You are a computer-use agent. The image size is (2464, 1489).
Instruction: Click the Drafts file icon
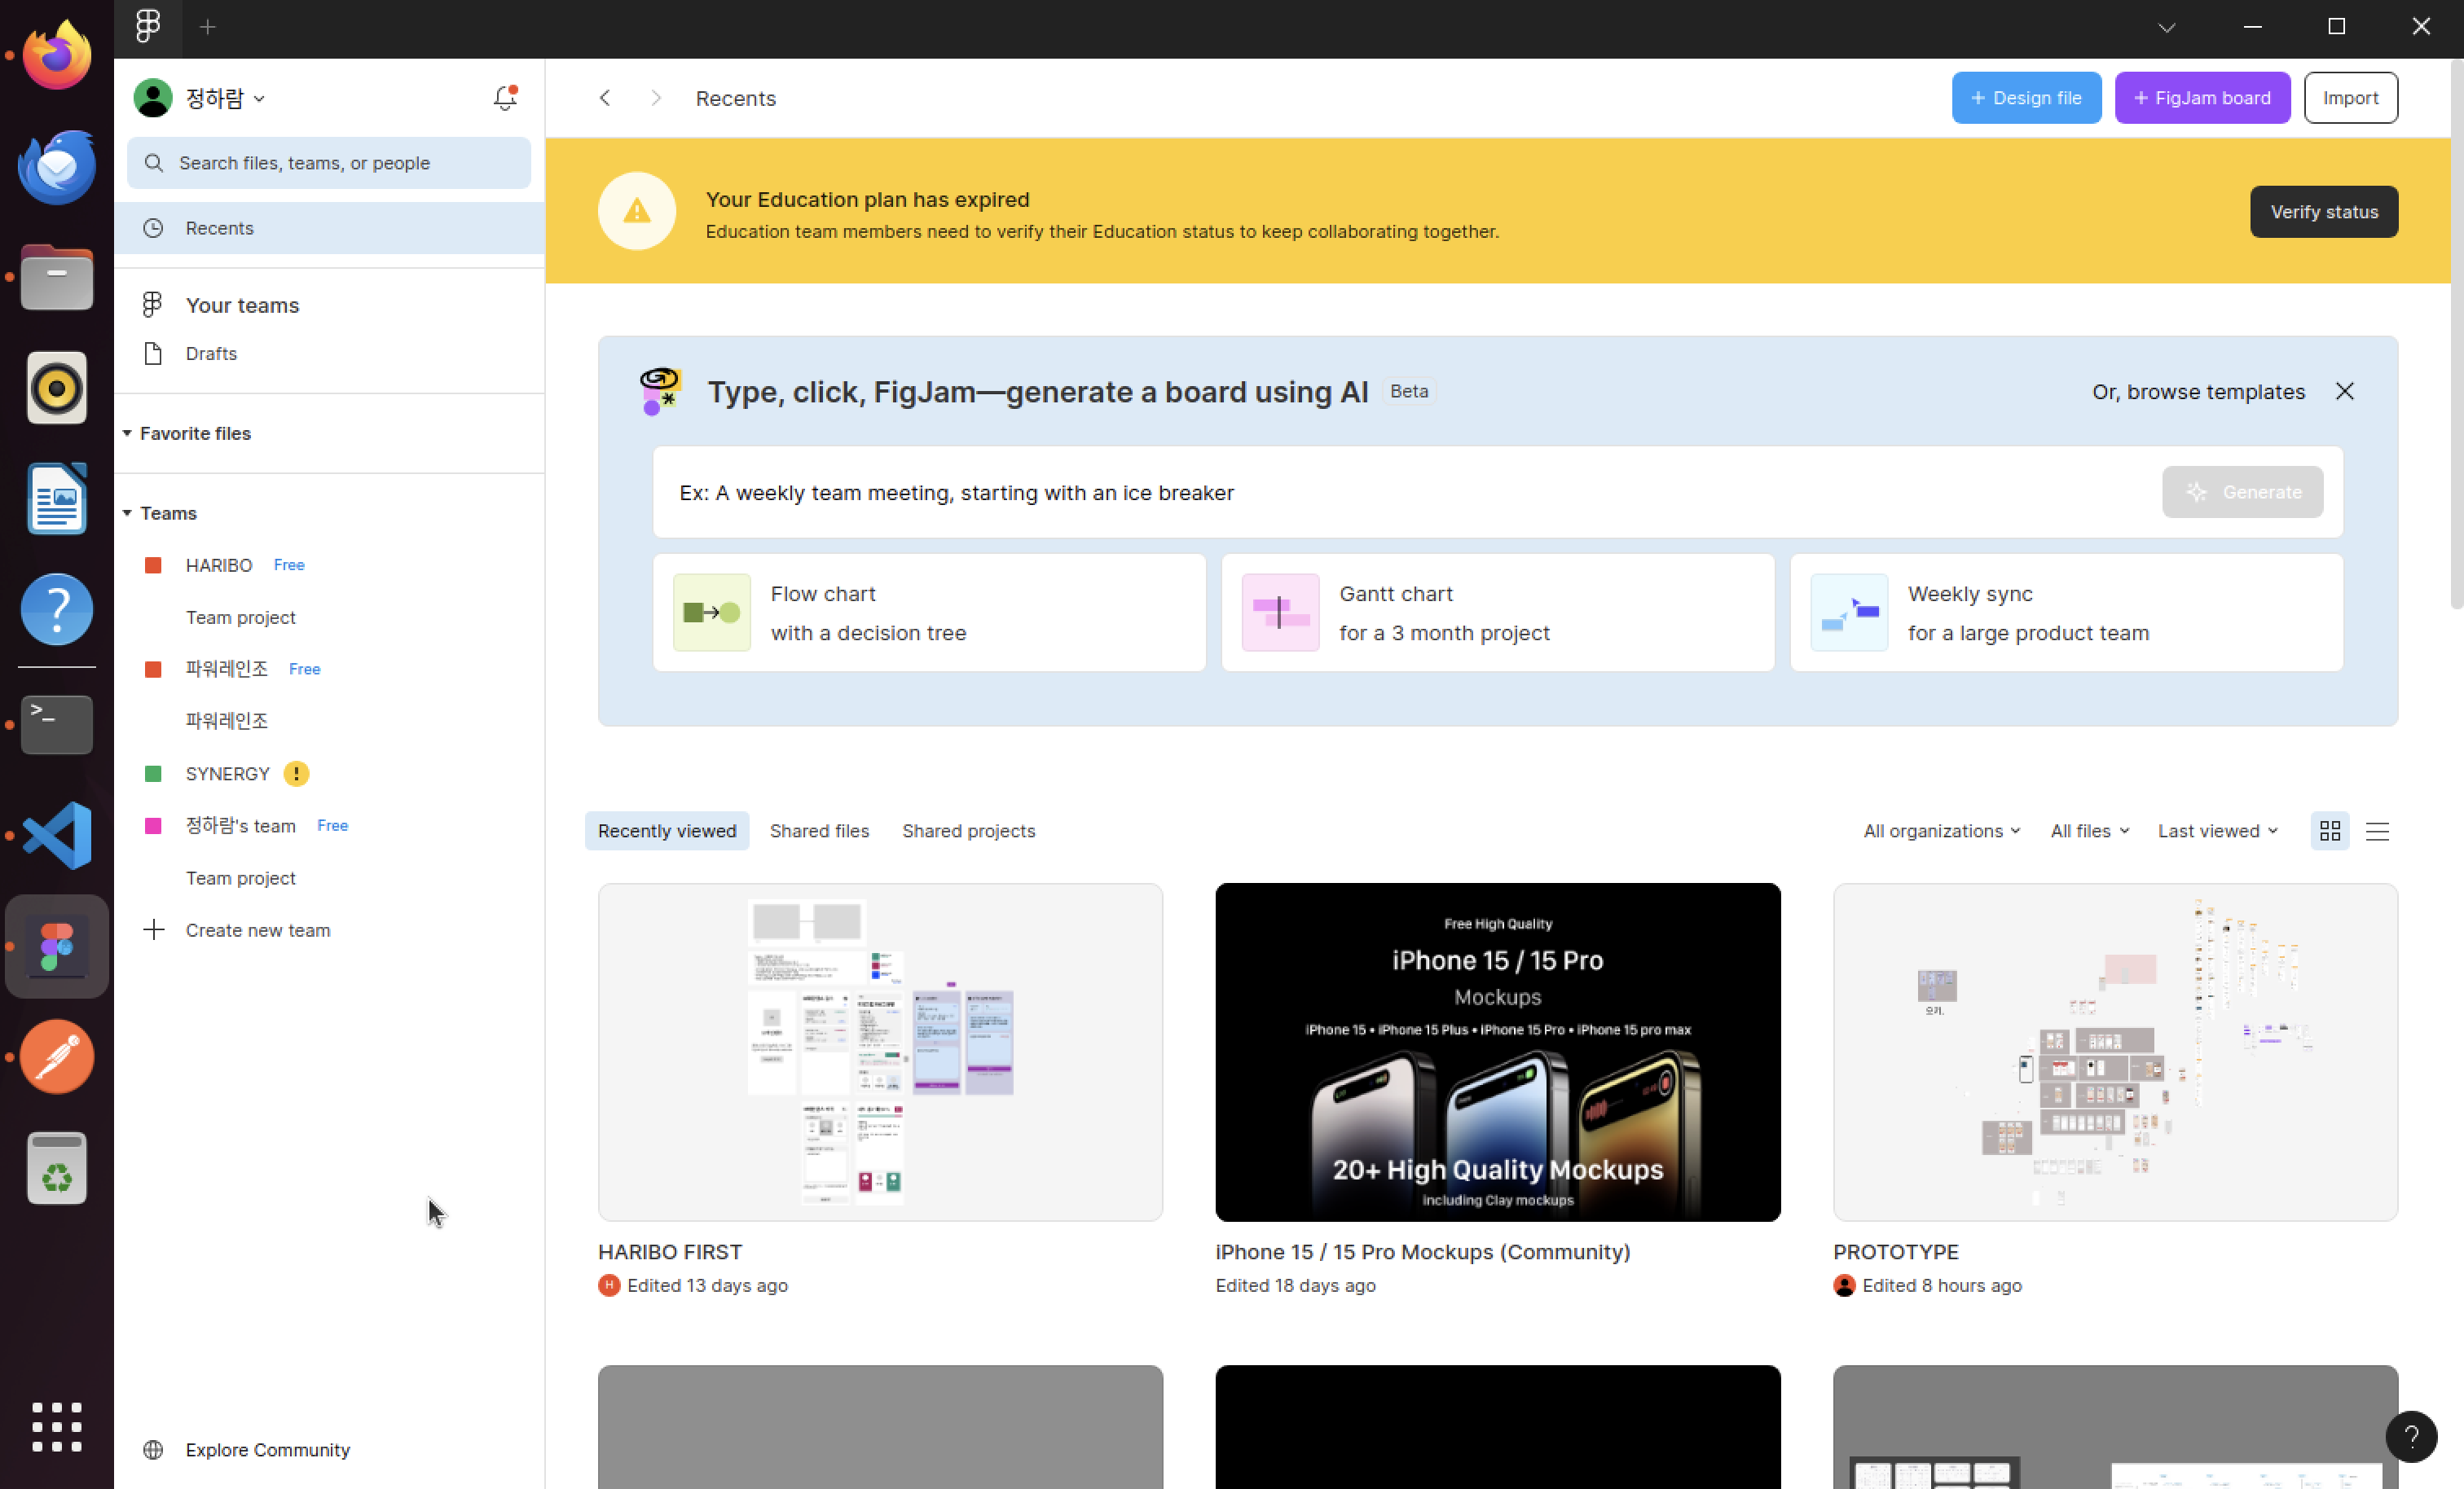pyautogui.click(x=153, y=354)
